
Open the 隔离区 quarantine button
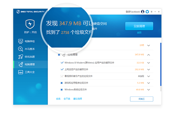point(141,99)
